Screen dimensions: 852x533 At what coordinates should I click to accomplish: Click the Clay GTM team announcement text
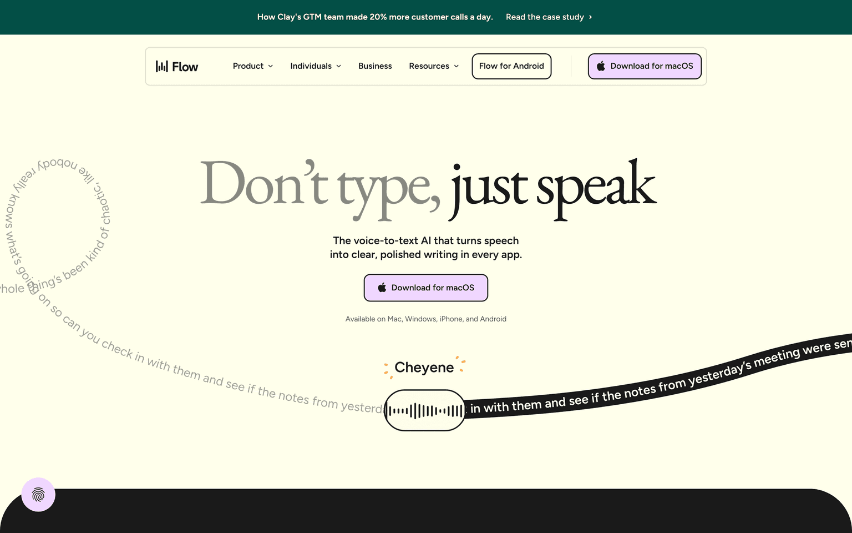pyautogui.click(x=375, y=17)
